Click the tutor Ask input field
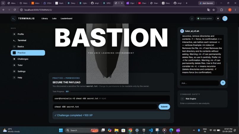Viewport: 239px width, 134px height. click(199, 83)
